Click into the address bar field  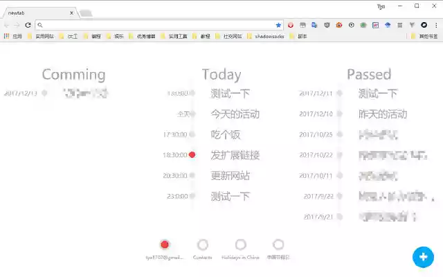pyautogui.click(x=159, y=25)
